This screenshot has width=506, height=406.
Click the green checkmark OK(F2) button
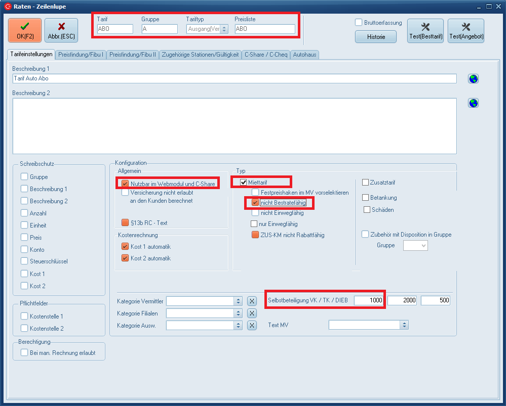24,30
